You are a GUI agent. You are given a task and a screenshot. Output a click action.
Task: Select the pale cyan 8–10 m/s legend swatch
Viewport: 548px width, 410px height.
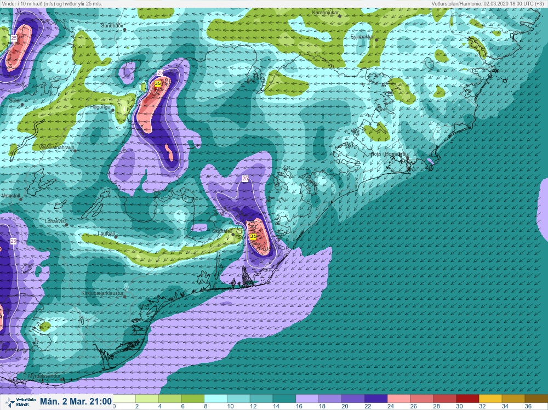coord(215,399)
